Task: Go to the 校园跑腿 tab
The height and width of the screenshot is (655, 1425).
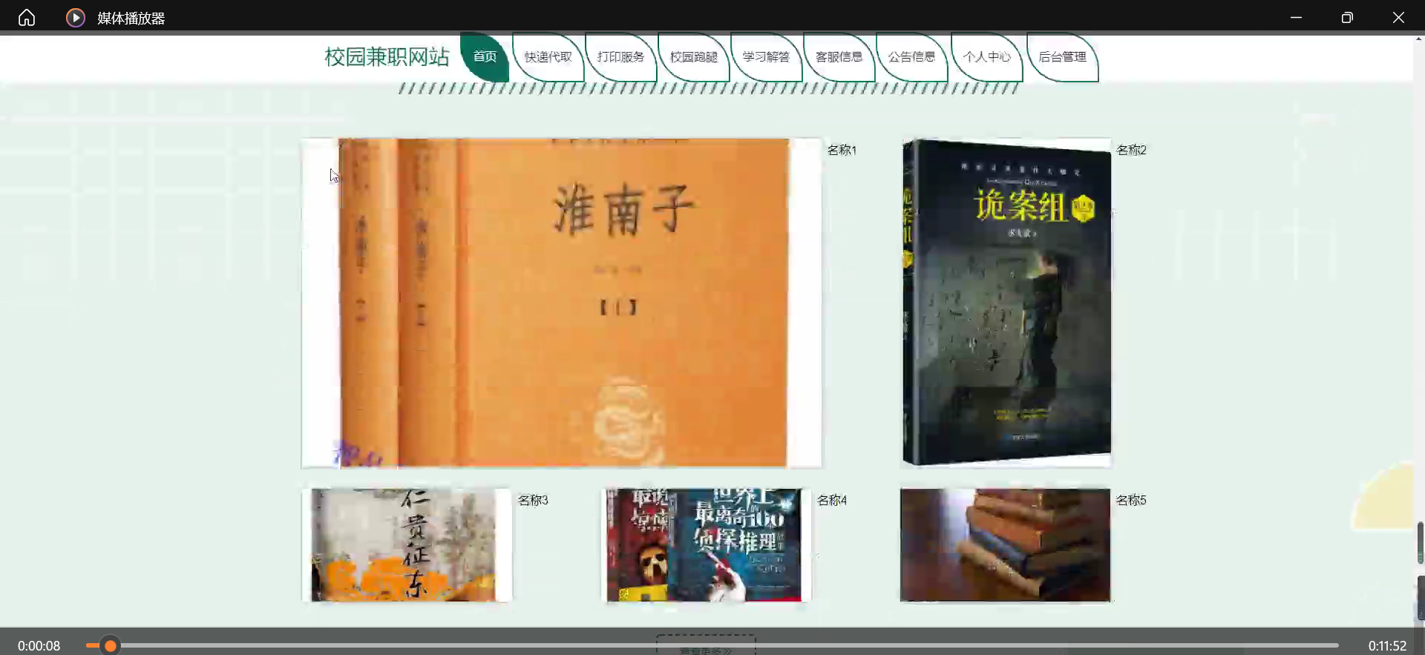Action: 694,57
